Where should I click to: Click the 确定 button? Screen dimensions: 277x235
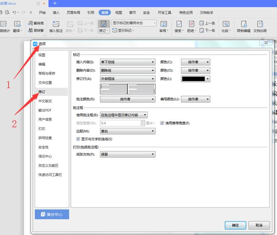(235, 225)
